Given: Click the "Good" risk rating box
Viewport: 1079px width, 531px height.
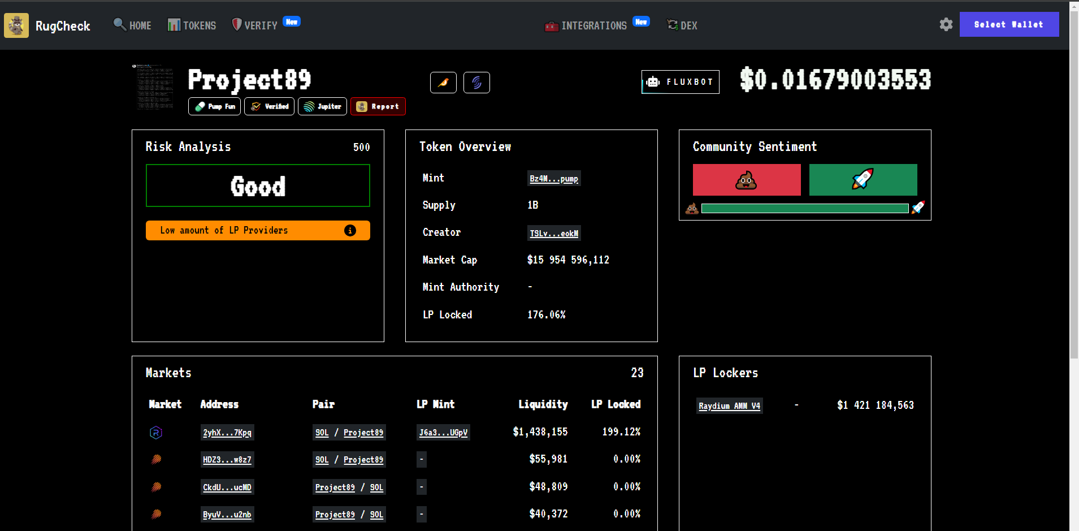Looking at the screenshot, I should (258, 185).
